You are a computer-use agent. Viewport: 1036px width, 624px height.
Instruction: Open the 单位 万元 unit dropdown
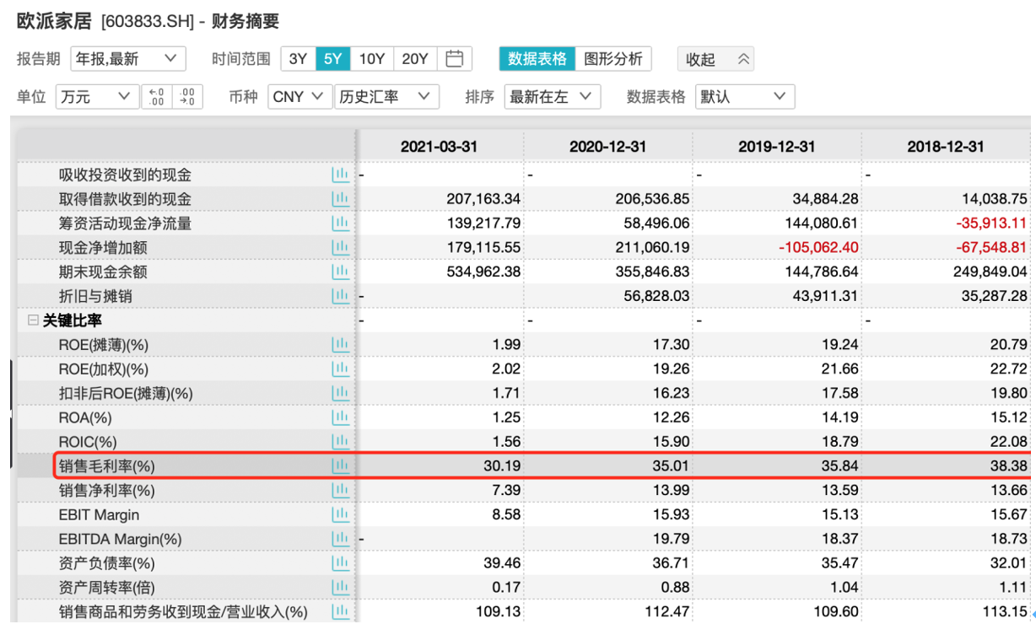tap(96, 97)
